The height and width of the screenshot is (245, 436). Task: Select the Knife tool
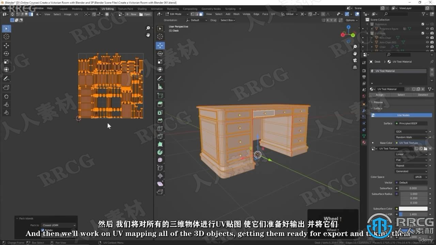160,136
